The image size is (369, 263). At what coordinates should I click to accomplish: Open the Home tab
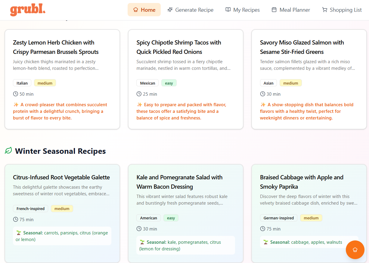[144, 10]
